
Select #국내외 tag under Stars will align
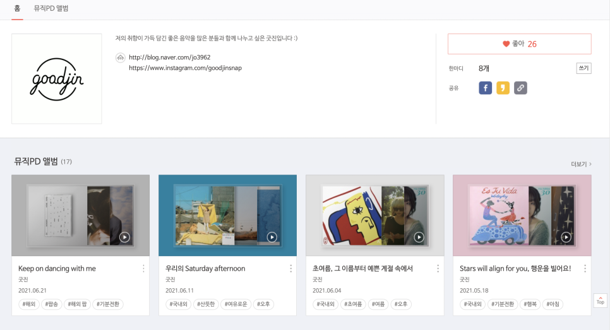(473, 304)
